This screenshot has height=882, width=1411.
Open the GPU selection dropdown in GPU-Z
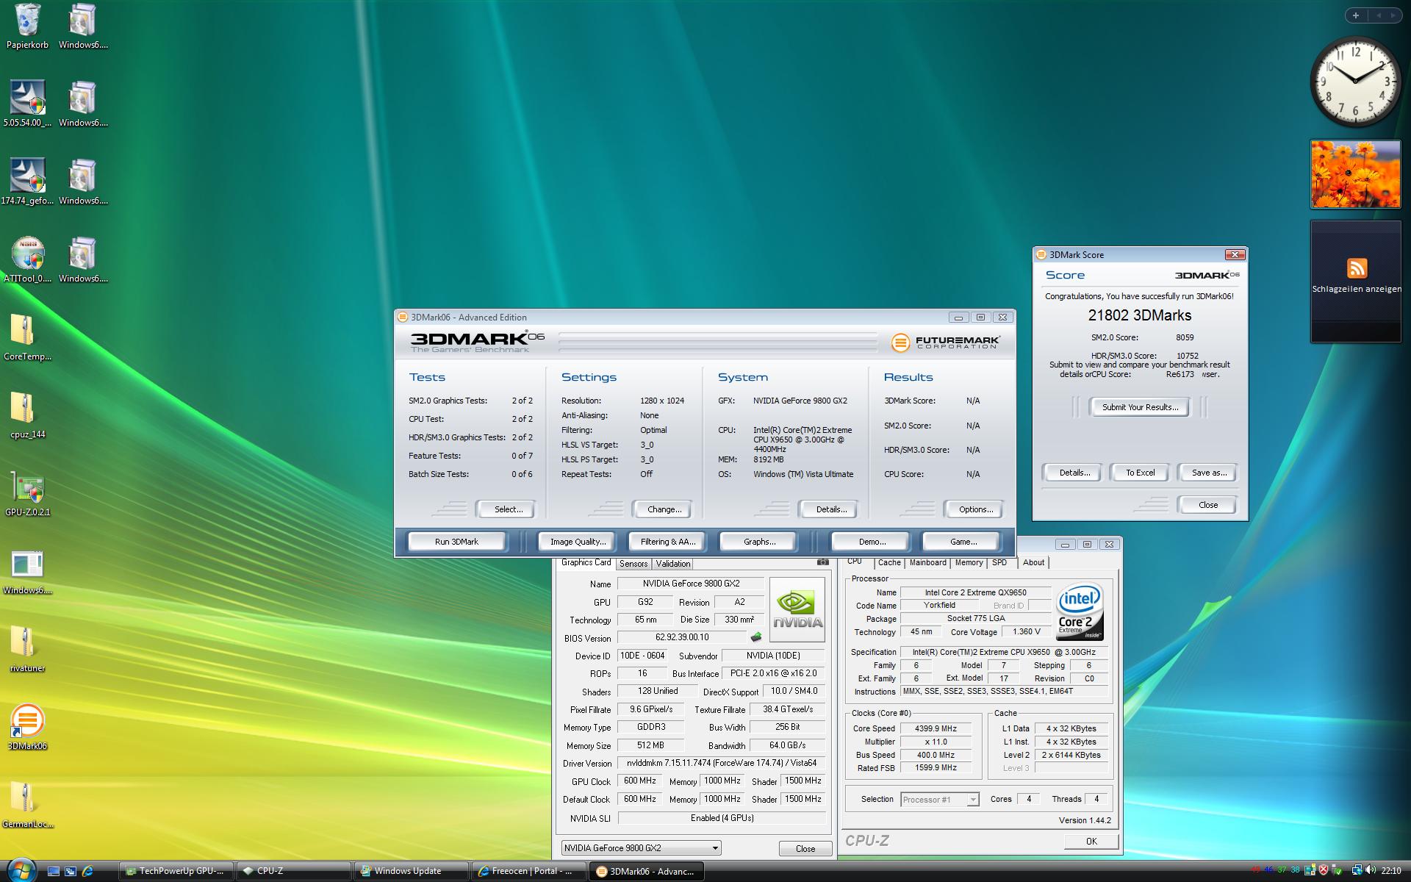pos(641,848)
